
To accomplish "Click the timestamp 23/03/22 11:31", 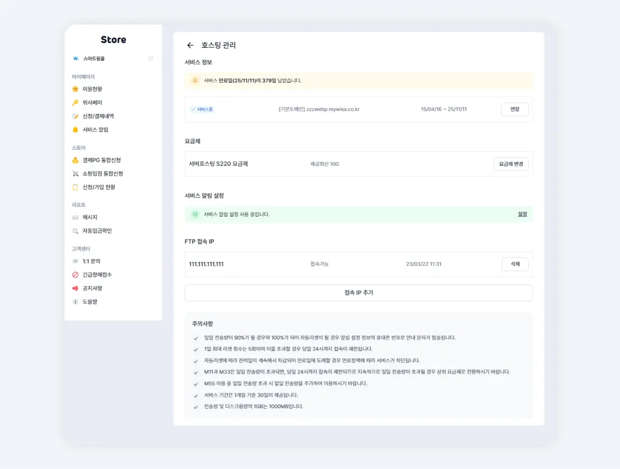I will 424,264.
